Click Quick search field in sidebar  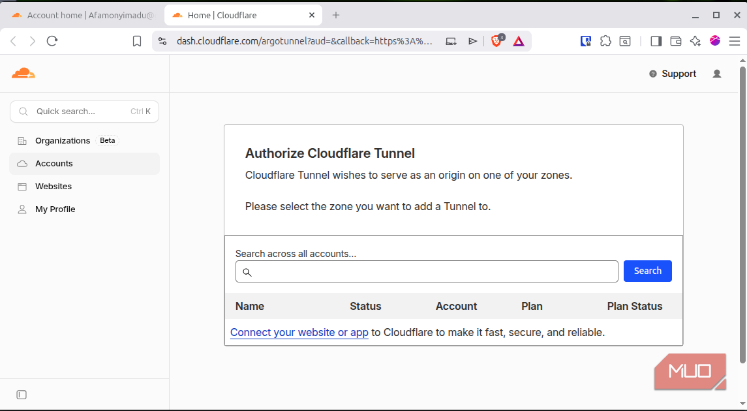(x=84, y=112)
